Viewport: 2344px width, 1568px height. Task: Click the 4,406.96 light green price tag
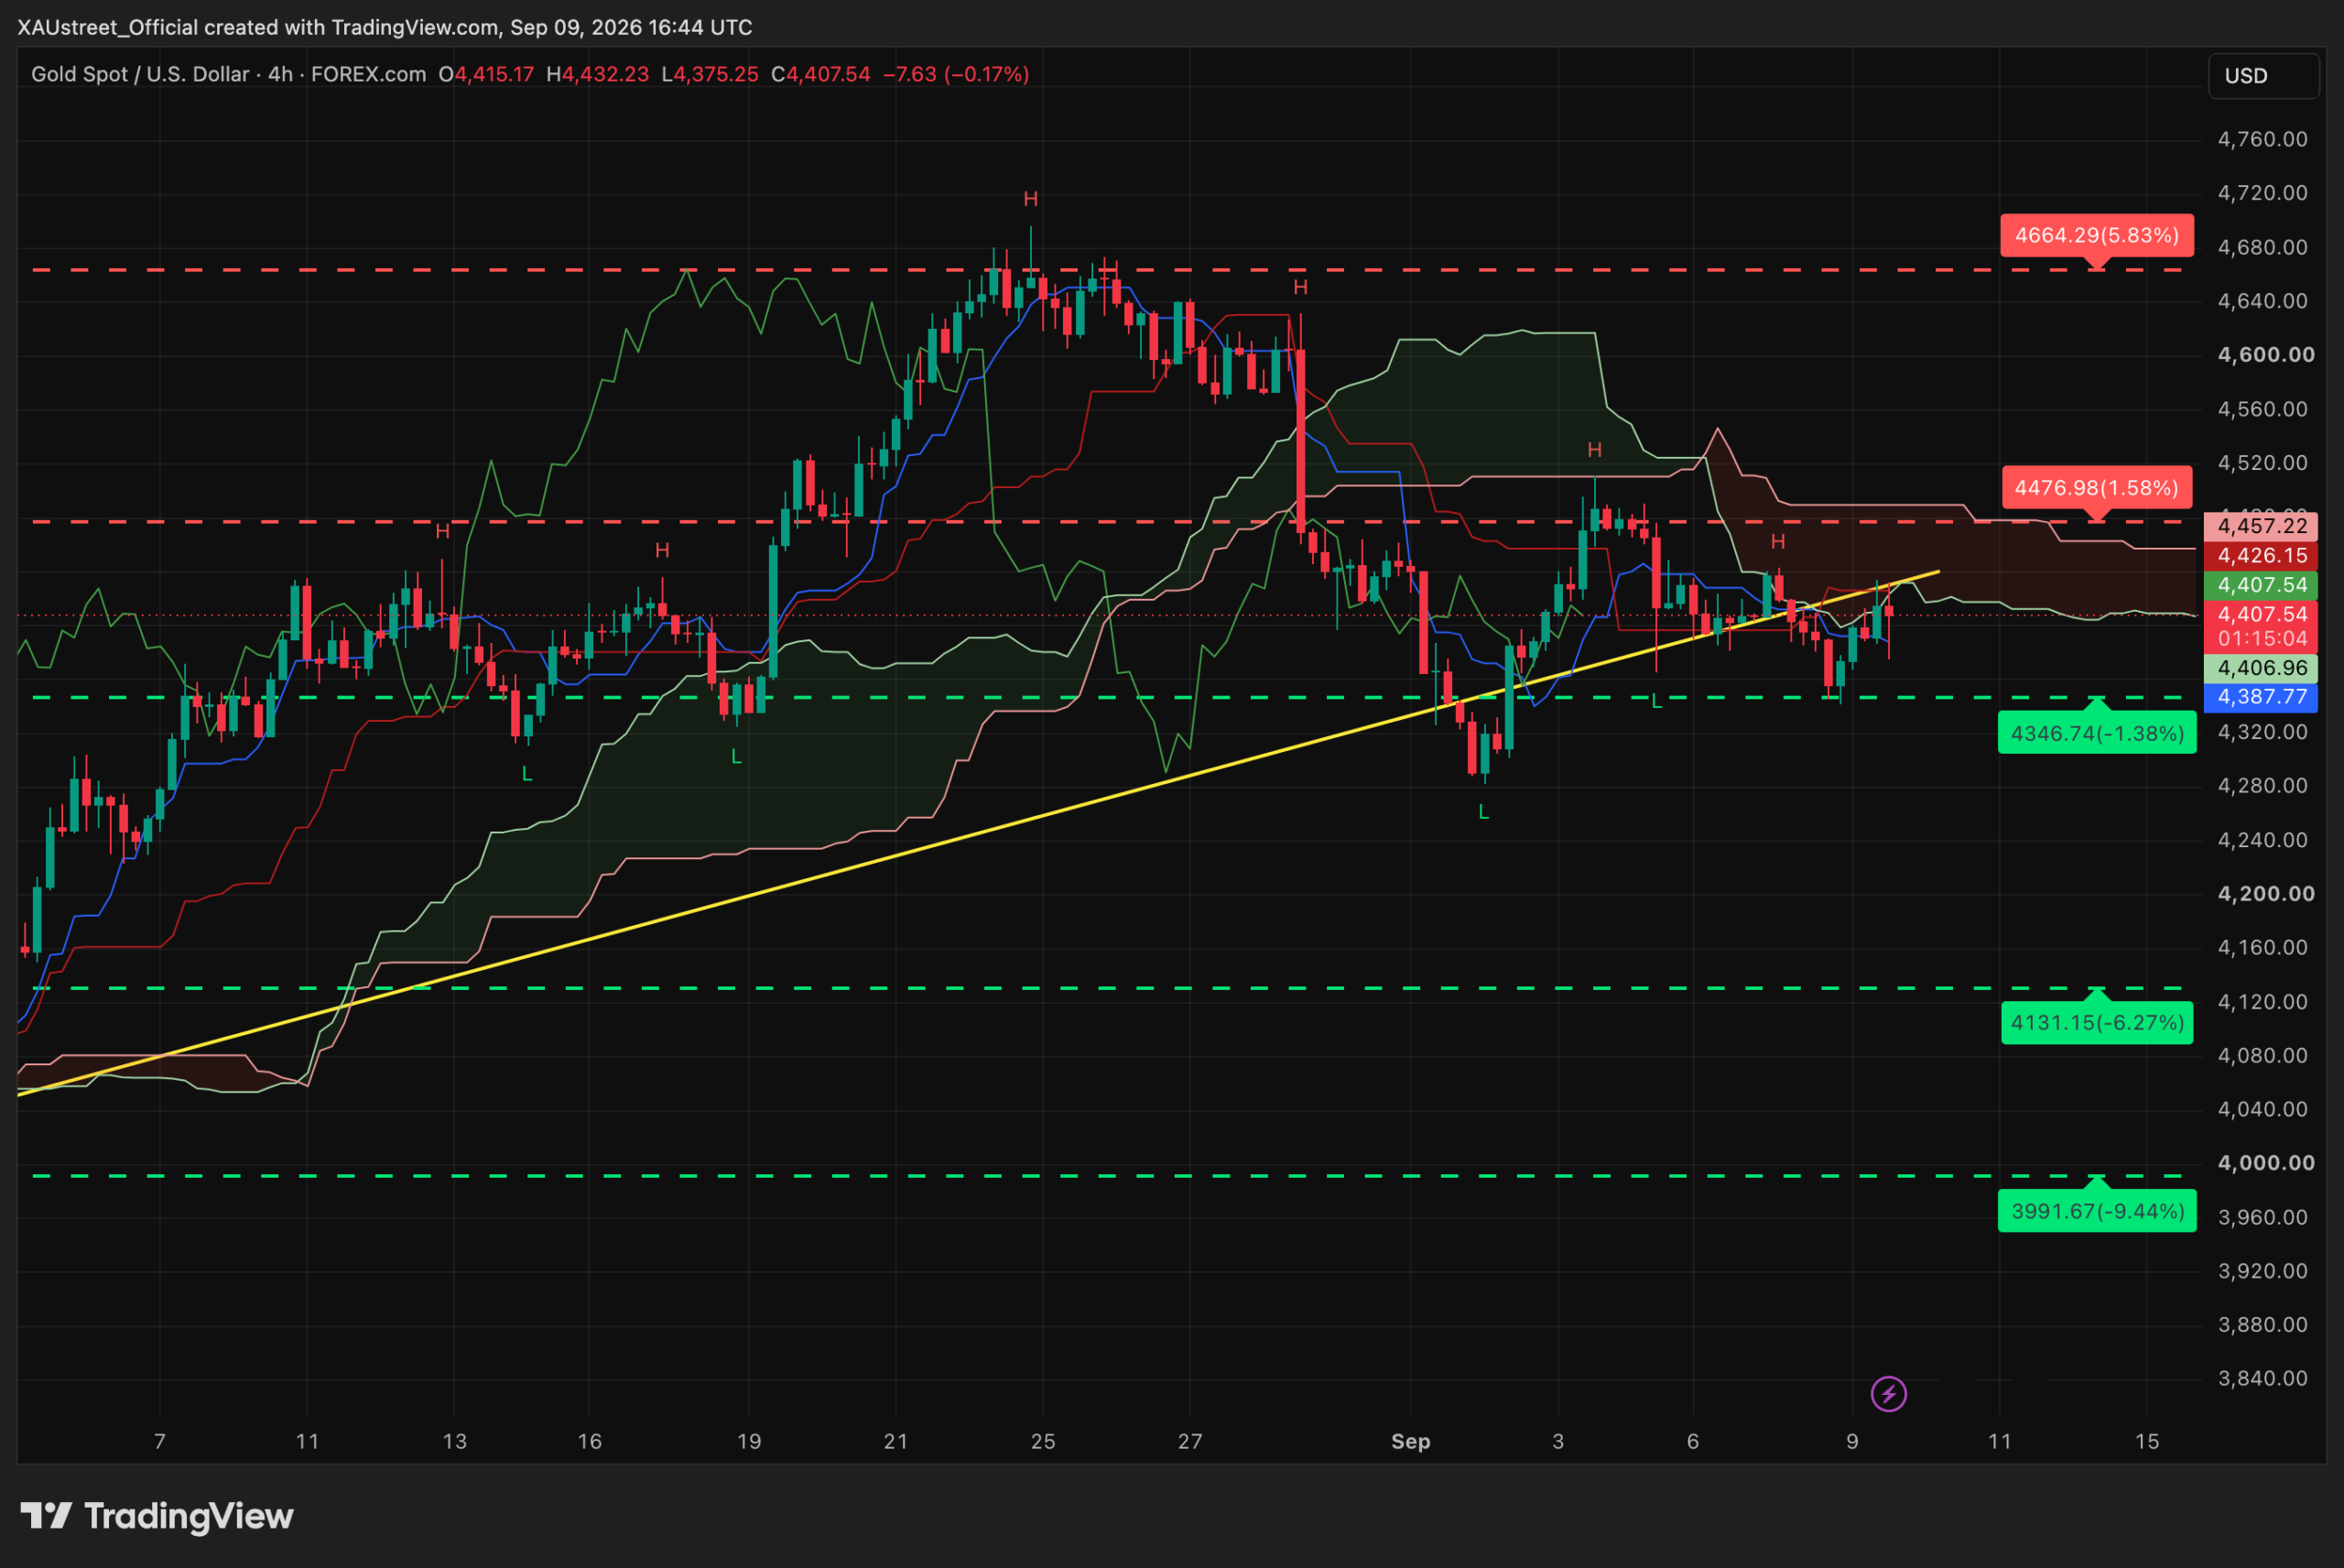(2261, 668)
